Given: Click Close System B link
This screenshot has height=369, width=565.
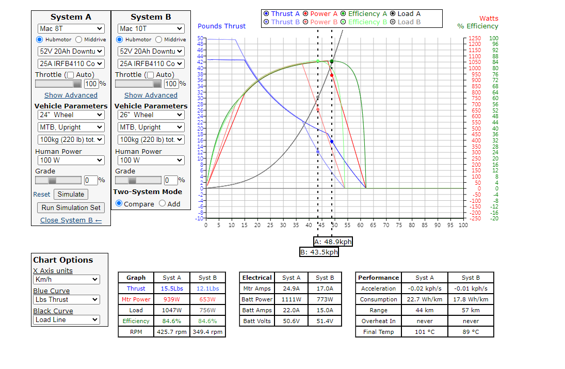Looking at the screenshot, I should click(x=71, y=220).
